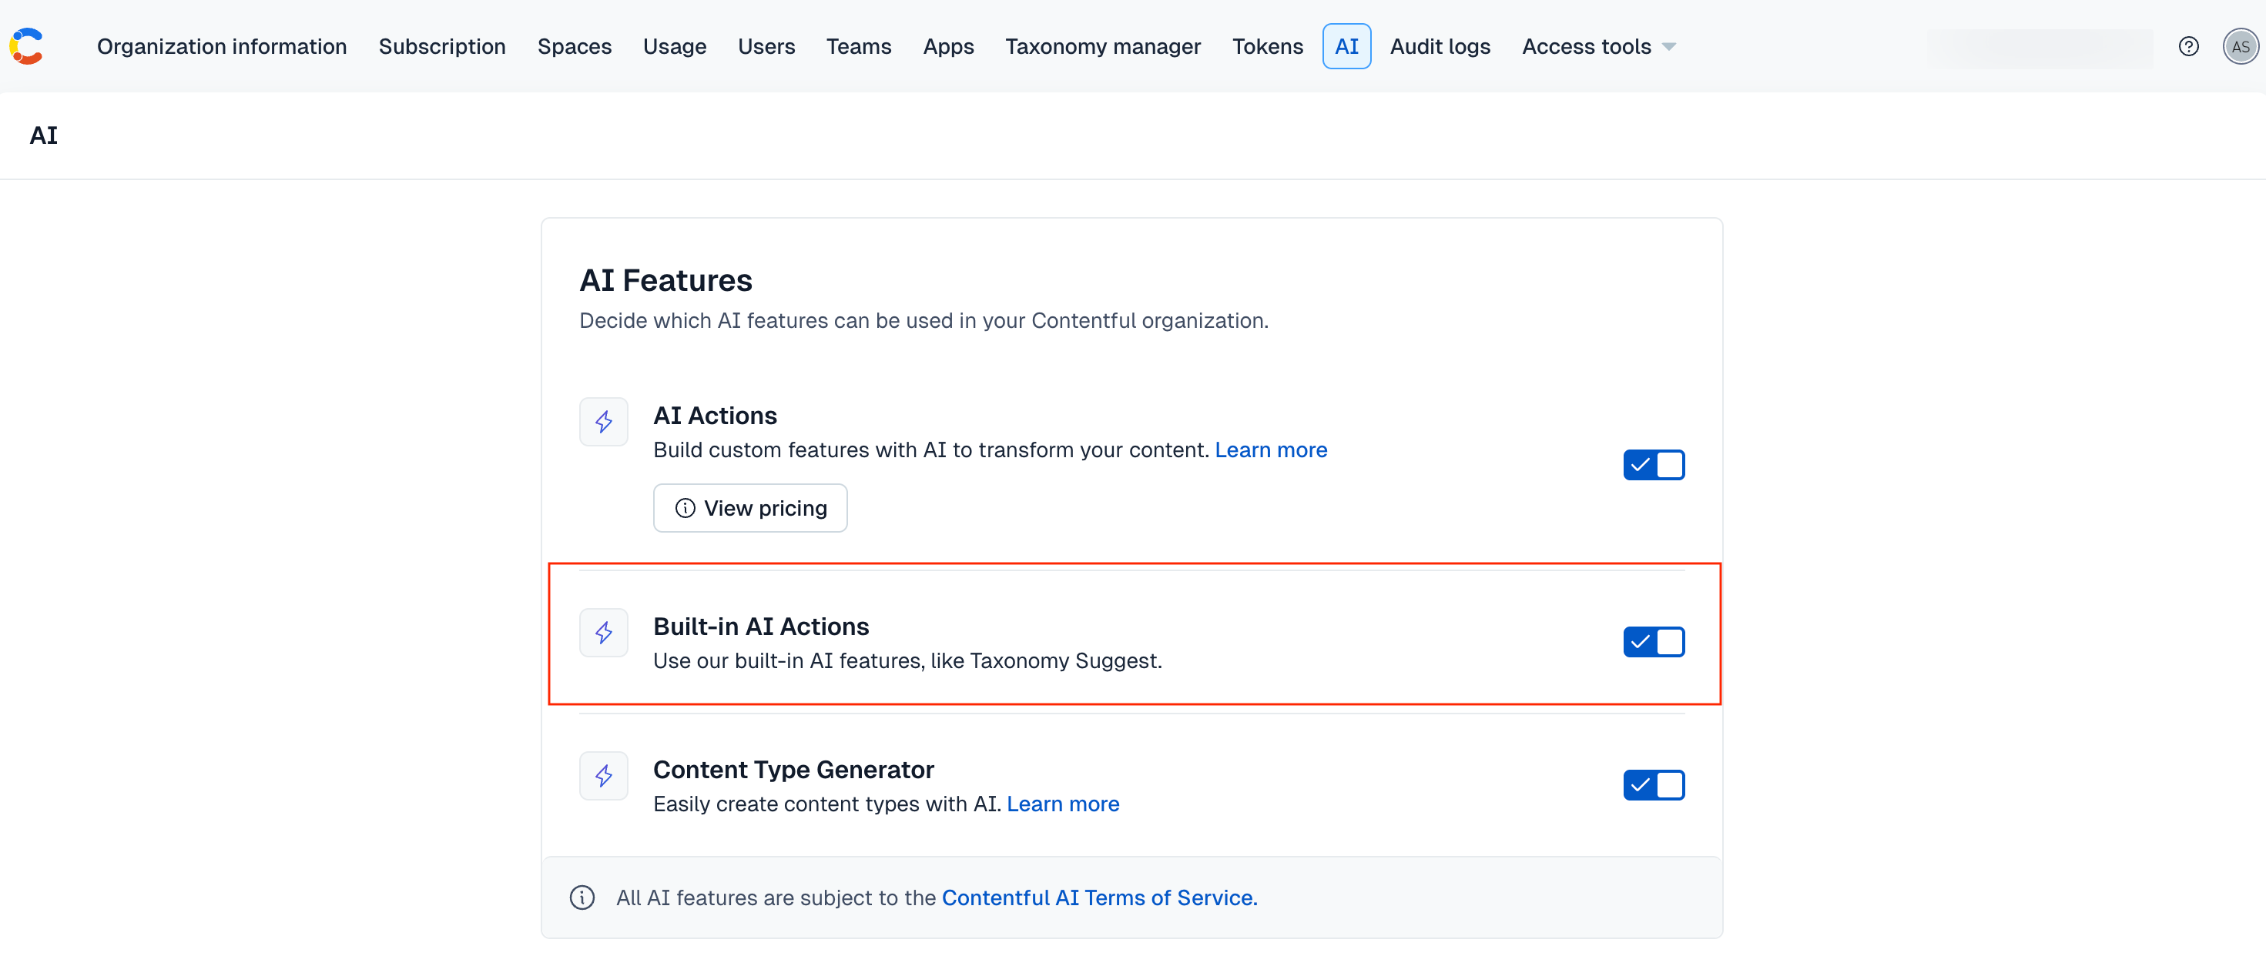This screenshot has height=976, width=2266.
Task: Follow Learn more link under AI Actions
Action: 1270,450
